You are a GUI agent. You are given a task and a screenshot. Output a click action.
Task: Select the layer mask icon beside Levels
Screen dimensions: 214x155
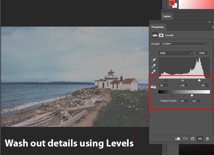click(161, 35)
